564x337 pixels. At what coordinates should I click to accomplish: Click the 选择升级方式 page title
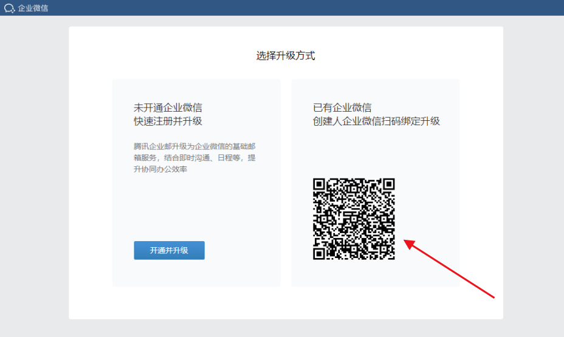click(286, 56)
